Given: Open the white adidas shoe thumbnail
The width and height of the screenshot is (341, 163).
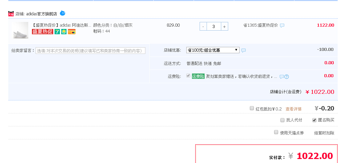Looking at the screenshot, I should (20, 30).
